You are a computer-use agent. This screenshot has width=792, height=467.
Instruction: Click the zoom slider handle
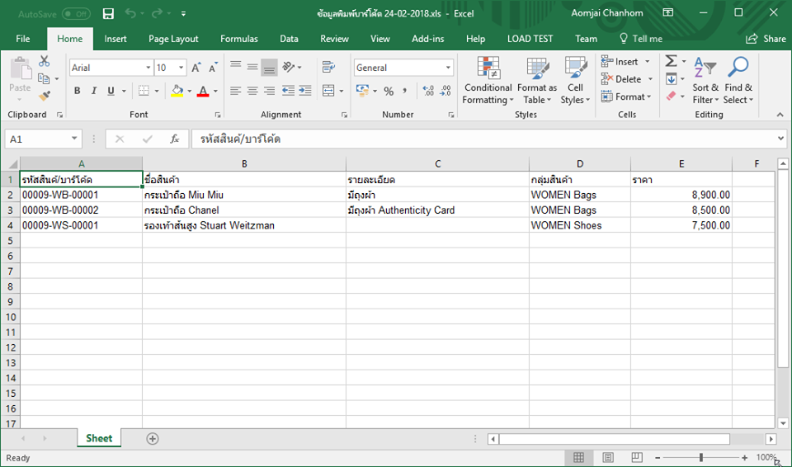tap(701, 457)
